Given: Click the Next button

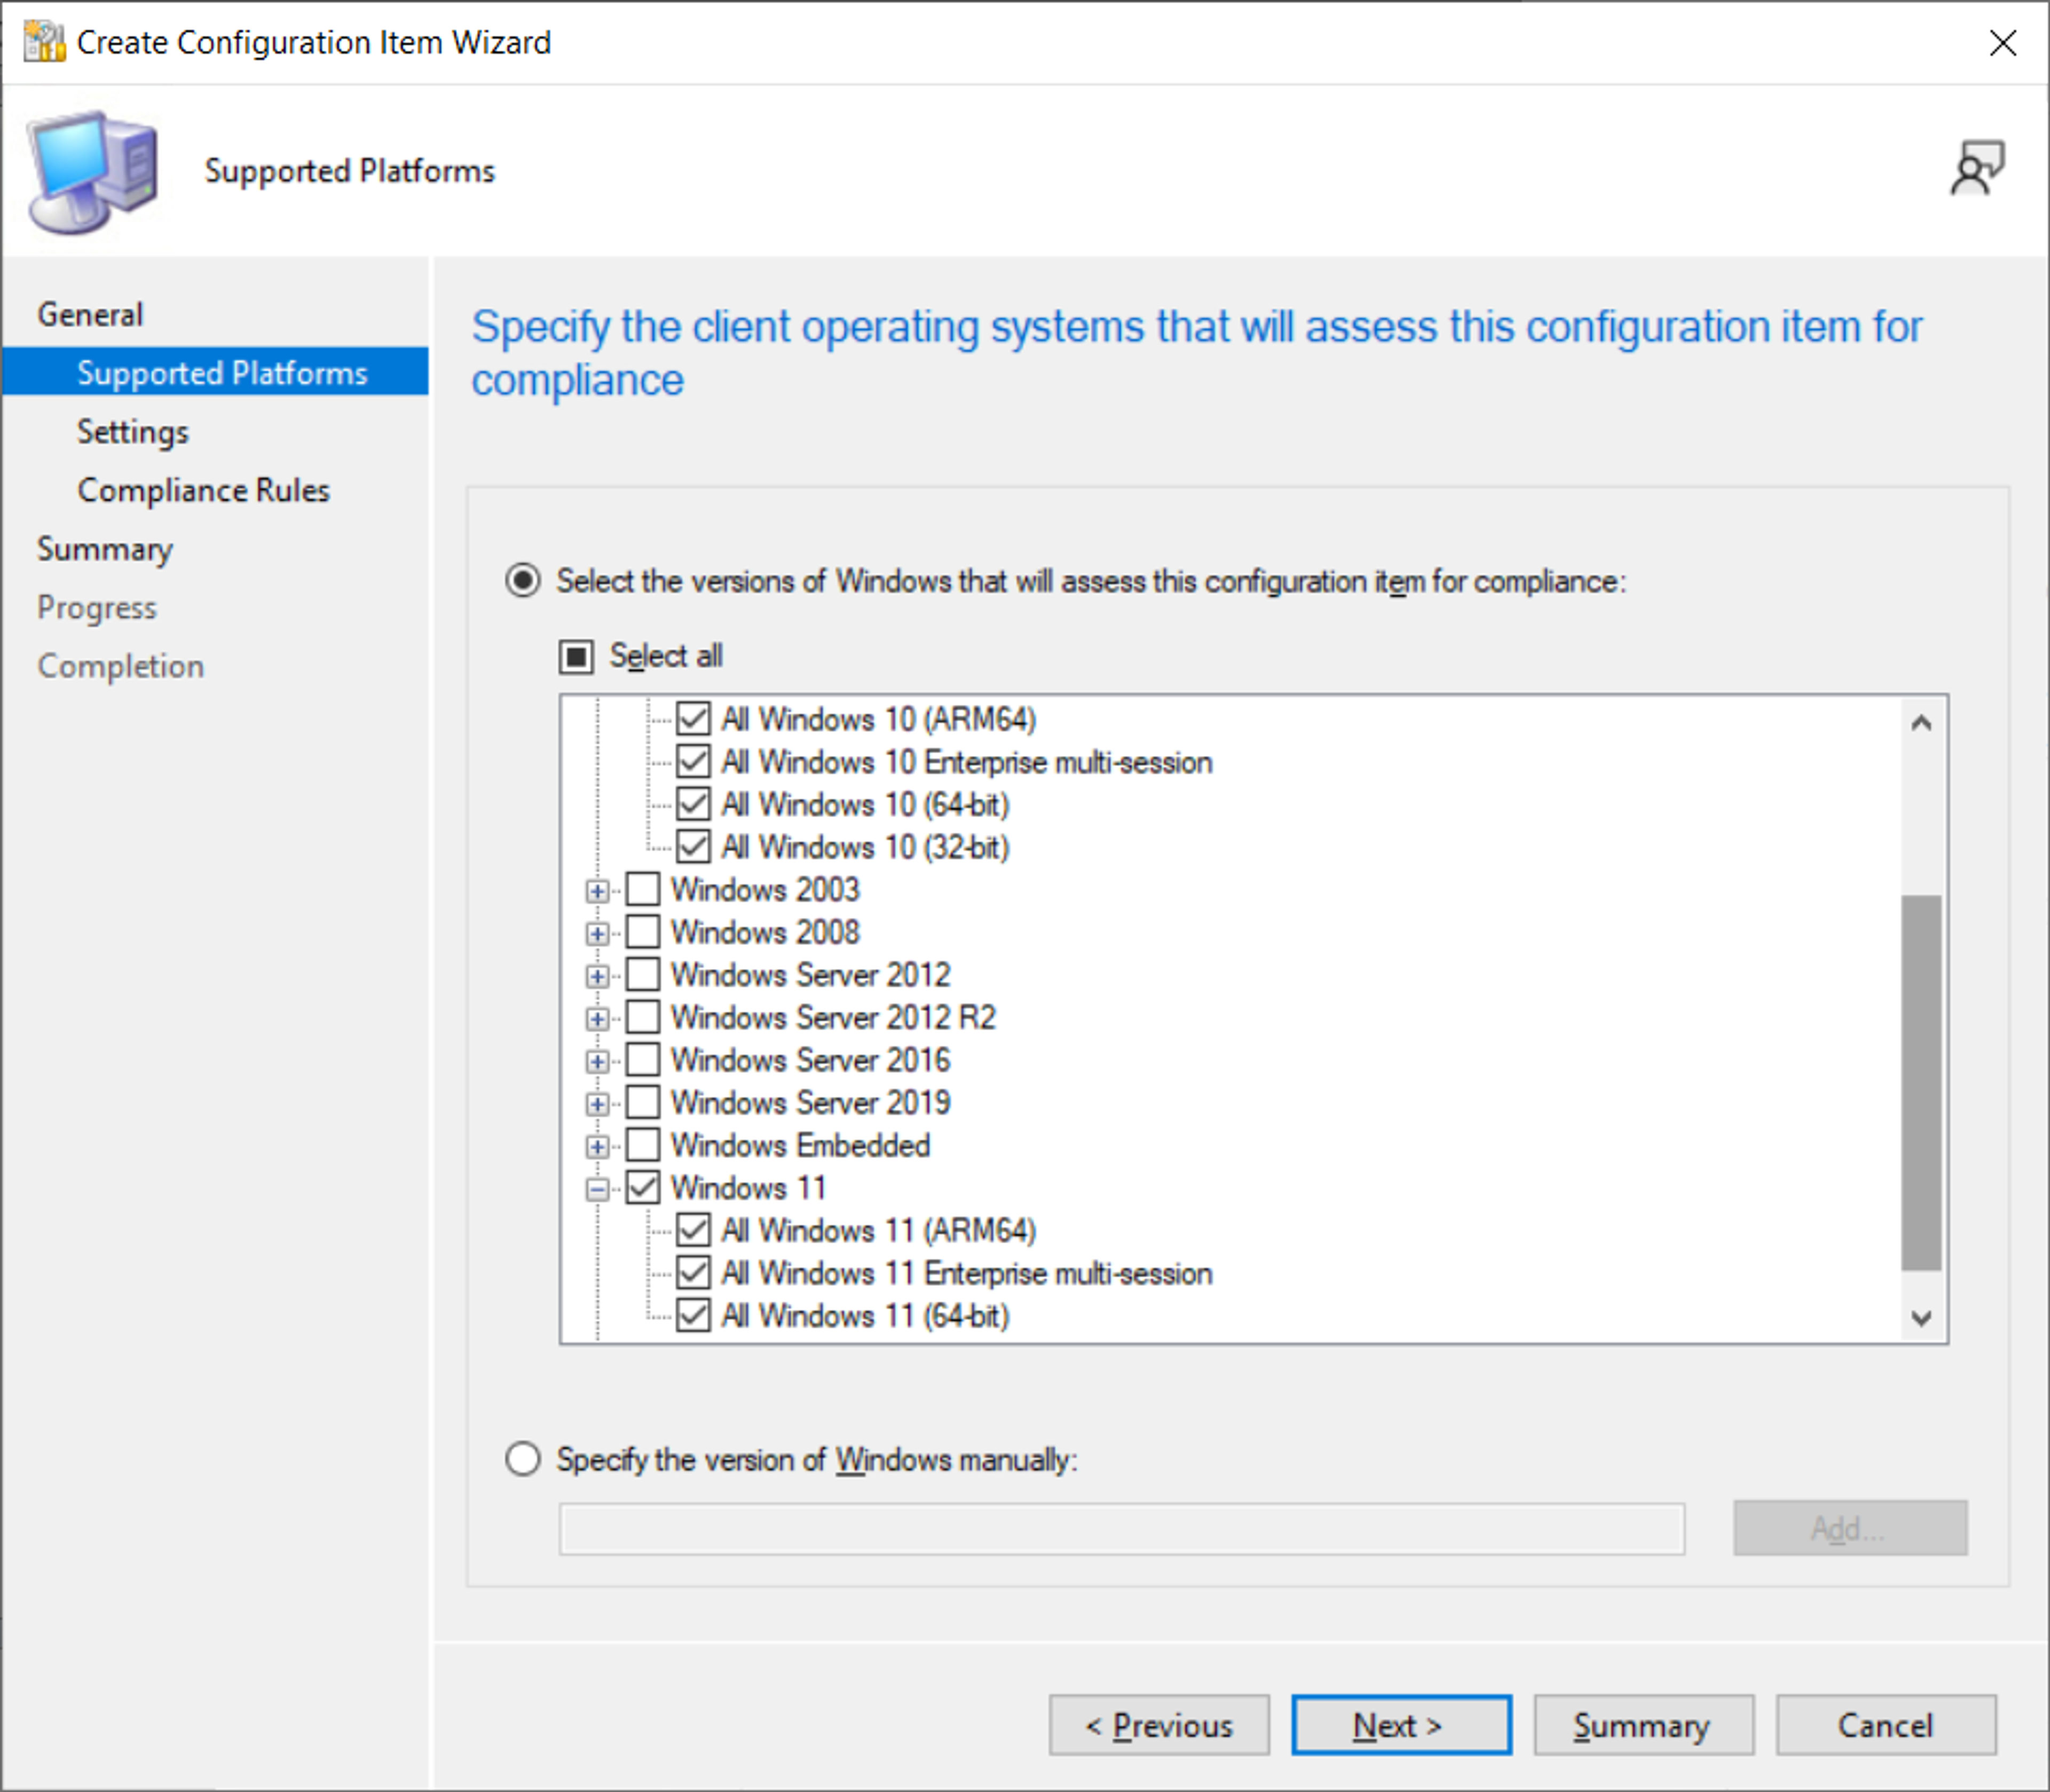Looking at the screenshot, I should pos(1401,1725).
